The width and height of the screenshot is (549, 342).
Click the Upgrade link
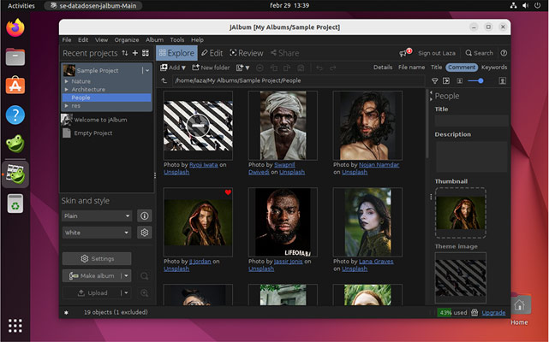[493, 313]
